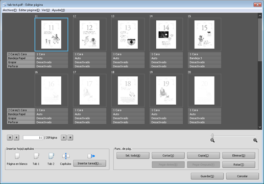This screenshot has height=184, width=264.
Task: Open the Ayuda menu
Action: (x=58, y=10)
